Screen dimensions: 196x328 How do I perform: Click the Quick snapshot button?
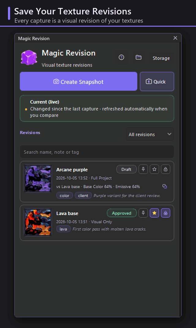[x=157, y=81]
